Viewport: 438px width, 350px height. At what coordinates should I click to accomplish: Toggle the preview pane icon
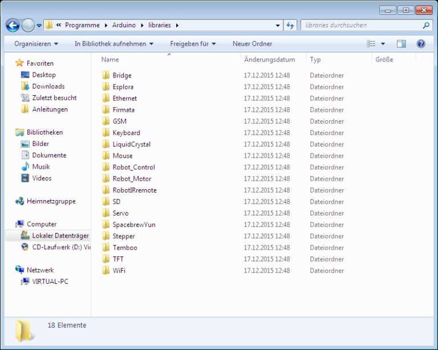tap(401, 44)
